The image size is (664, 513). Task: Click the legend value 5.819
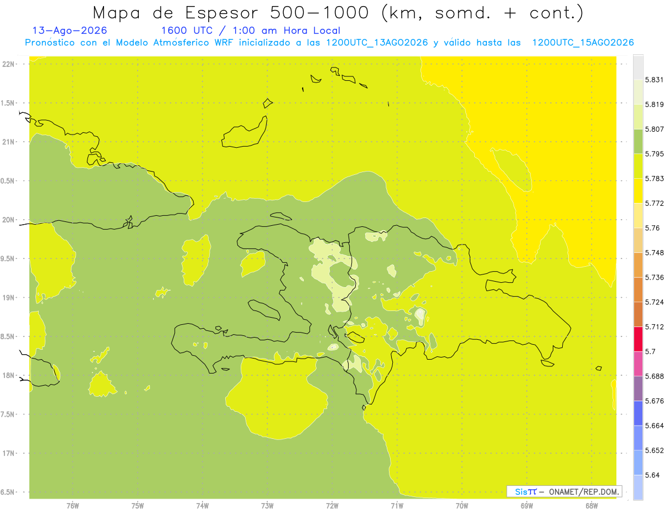tap(654, 104)
